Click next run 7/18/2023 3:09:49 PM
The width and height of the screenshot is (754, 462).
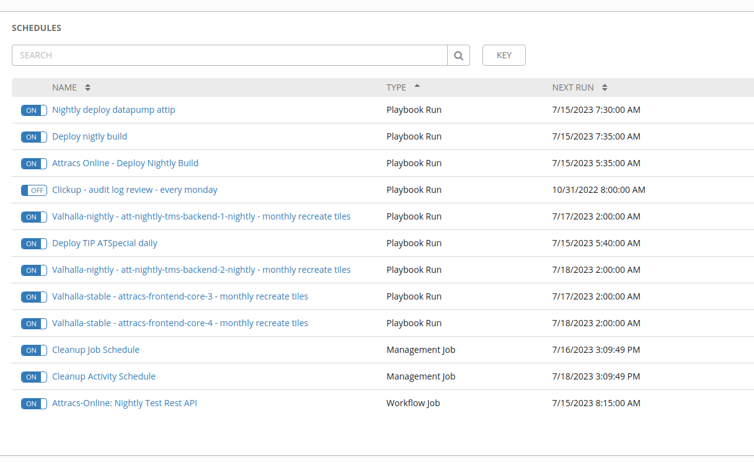(x=596, y=376)
